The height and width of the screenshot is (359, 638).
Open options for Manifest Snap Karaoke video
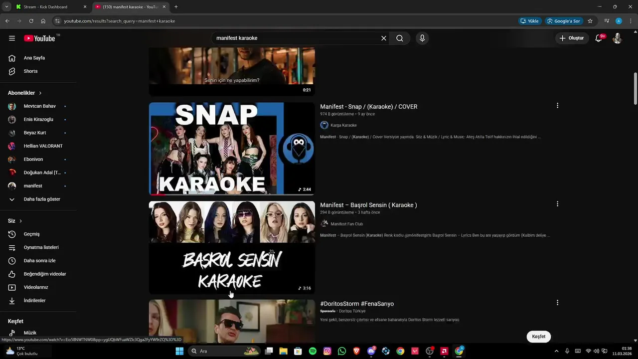[x=557, y=106]
